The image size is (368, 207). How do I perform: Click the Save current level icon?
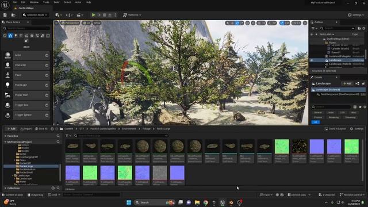(x=5, y=15)
